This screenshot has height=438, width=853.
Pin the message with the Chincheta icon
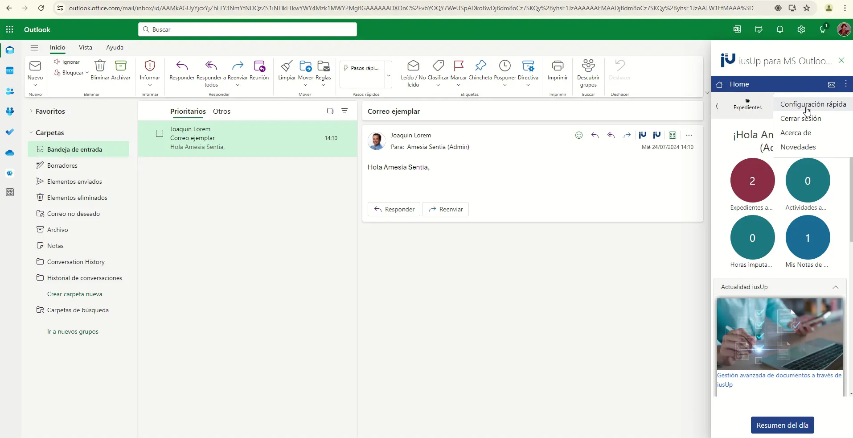[x=480, y=66]
